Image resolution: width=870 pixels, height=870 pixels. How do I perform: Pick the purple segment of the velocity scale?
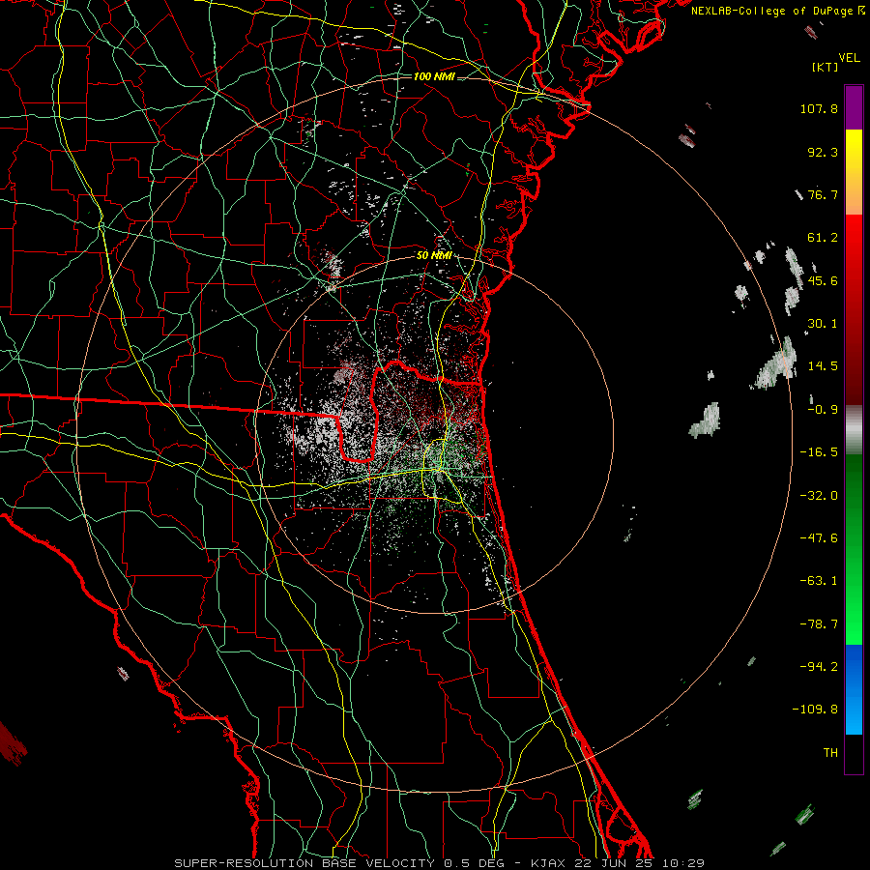(x=854, y=107)
